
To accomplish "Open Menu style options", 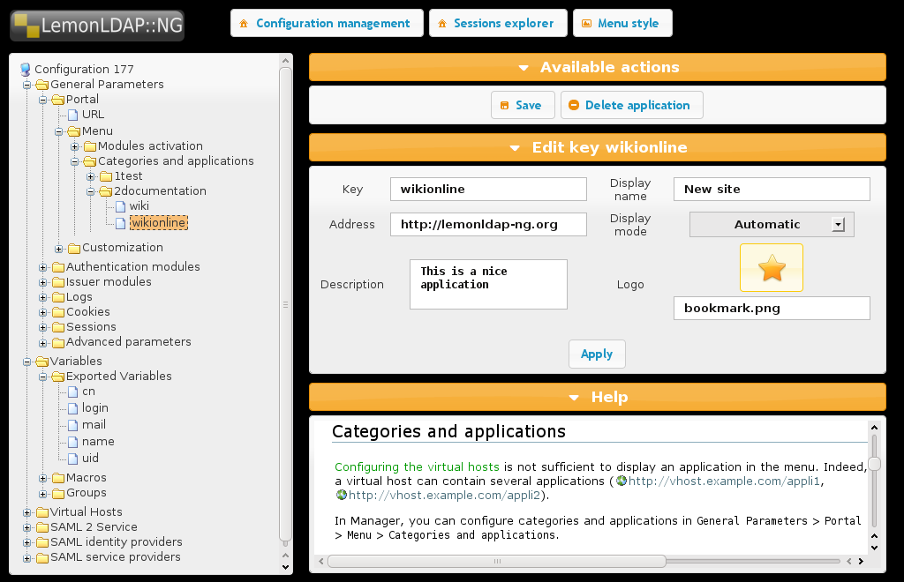I will pos(622,23).
